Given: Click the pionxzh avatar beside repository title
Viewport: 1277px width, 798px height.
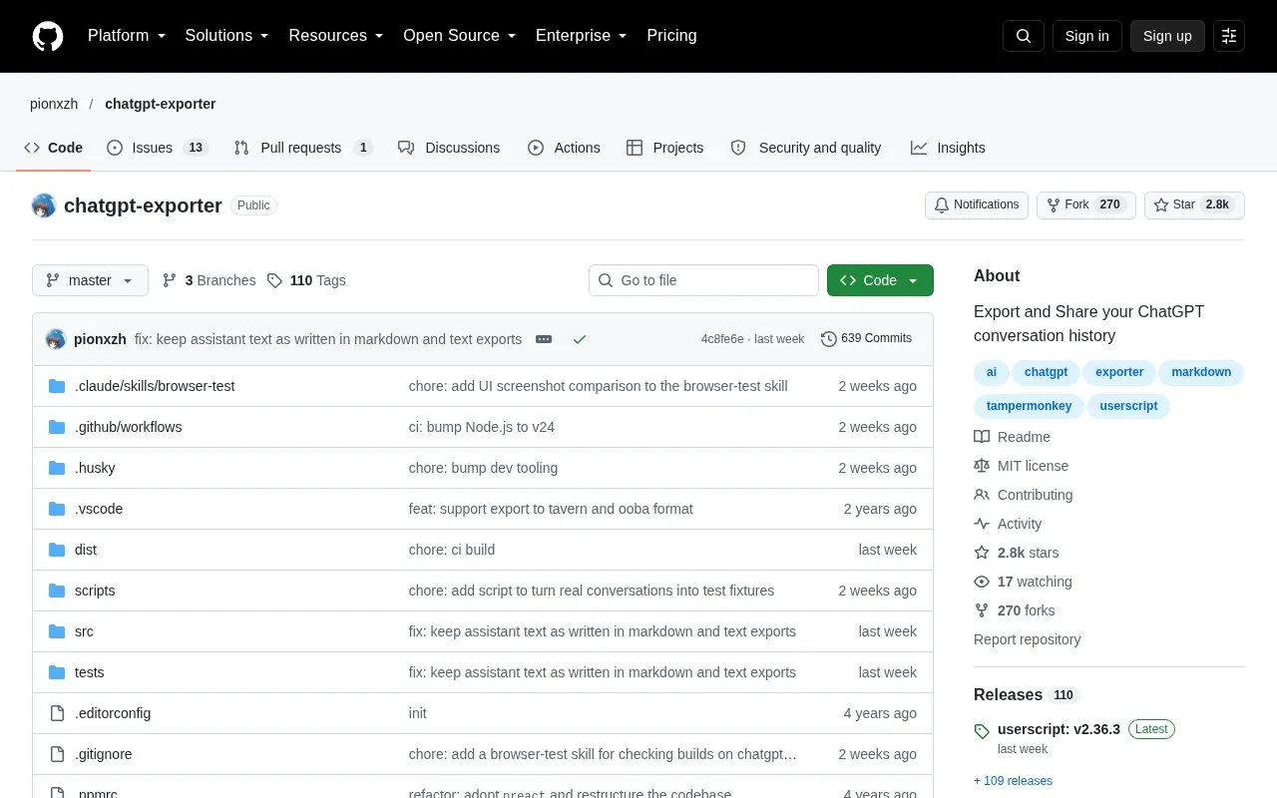Looking at the screenshot, I should point(44,205).
